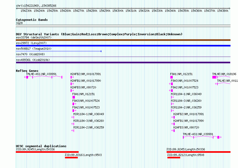Click the %ID:99.8212|Length:9508 duplication label

[186, 155]
